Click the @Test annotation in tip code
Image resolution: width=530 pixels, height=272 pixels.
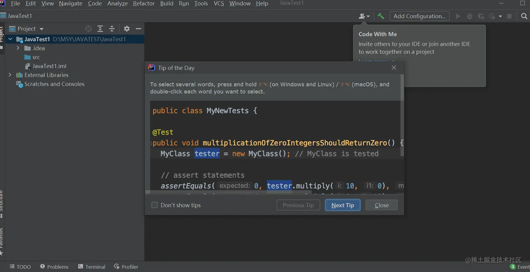point(163,132)
